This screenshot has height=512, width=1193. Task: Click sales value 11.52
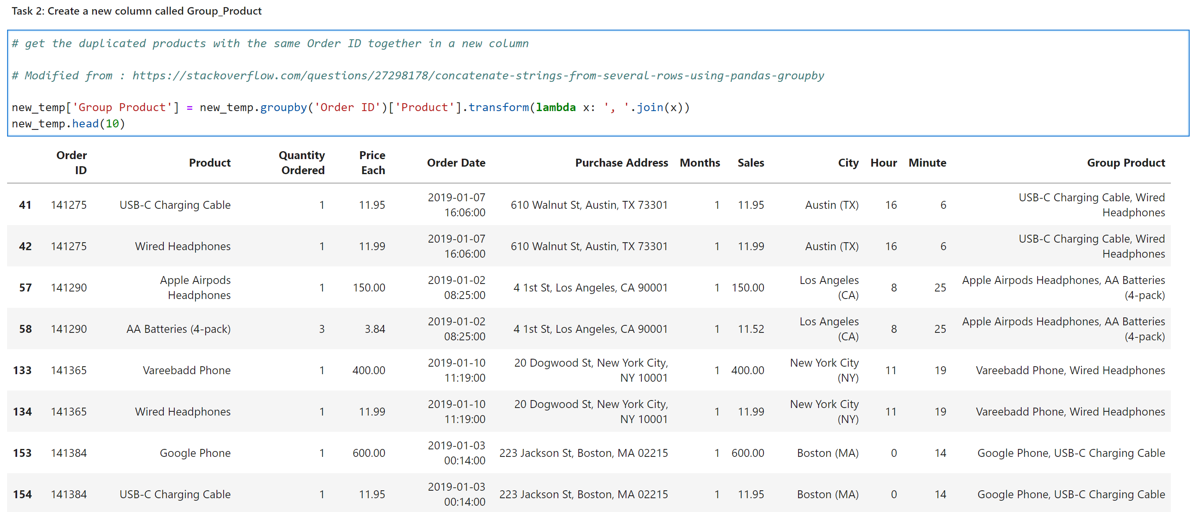click(751, 329)
